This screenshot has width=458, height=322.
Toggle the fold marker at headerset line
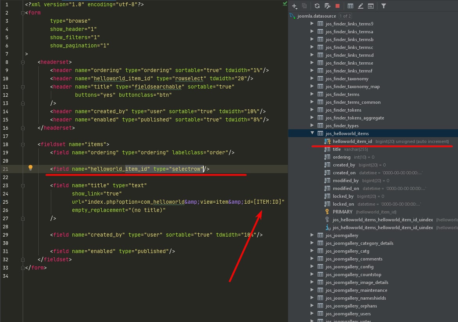23,62
